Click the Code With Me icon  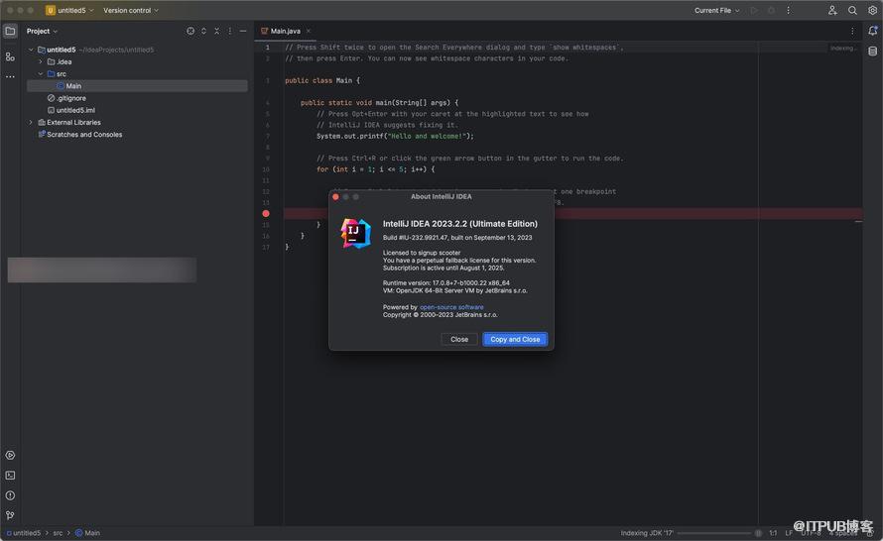[x=832, y=10]
